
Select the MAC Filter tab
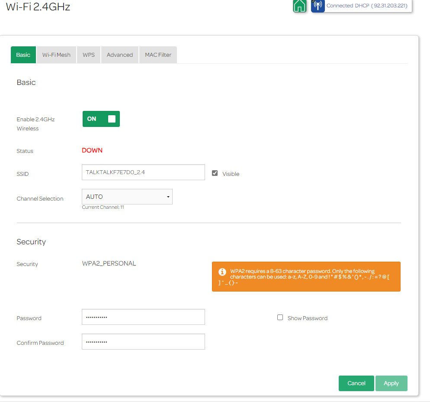click(x=158, y=55)
